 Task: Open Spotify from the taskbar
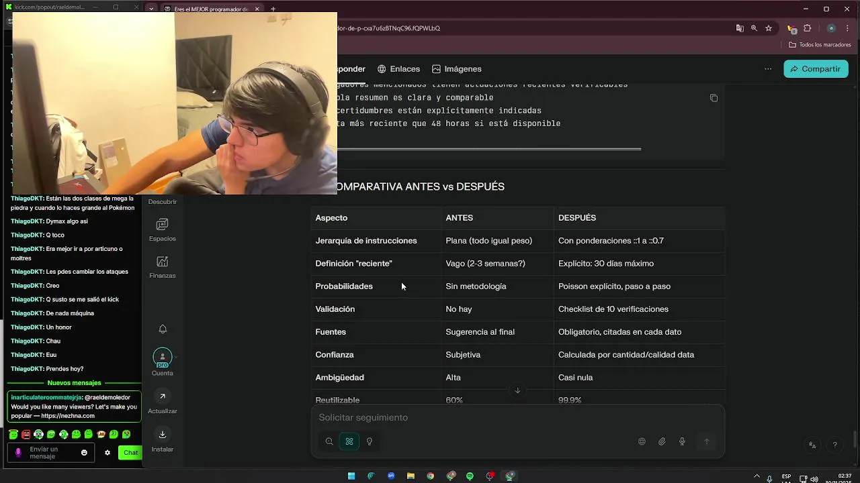point(470,476)
